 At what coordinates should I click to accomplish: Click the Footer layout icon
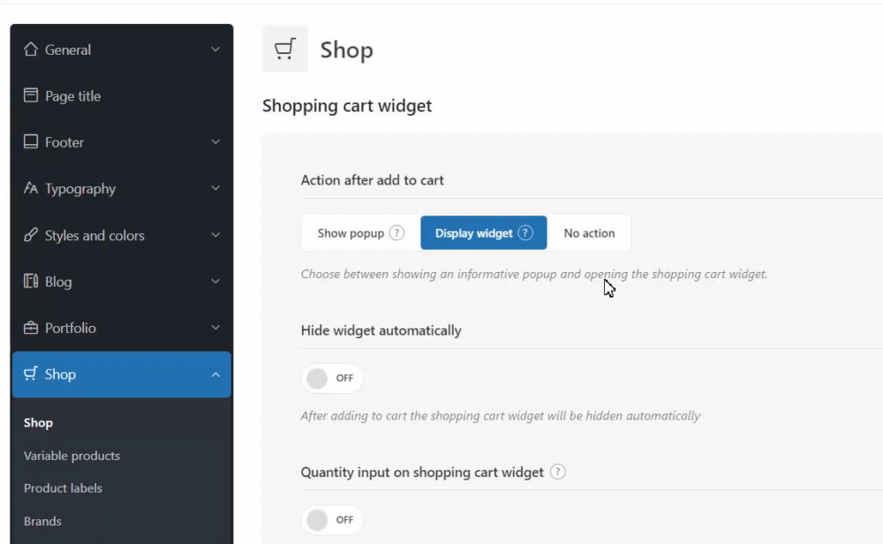point(31,142)
